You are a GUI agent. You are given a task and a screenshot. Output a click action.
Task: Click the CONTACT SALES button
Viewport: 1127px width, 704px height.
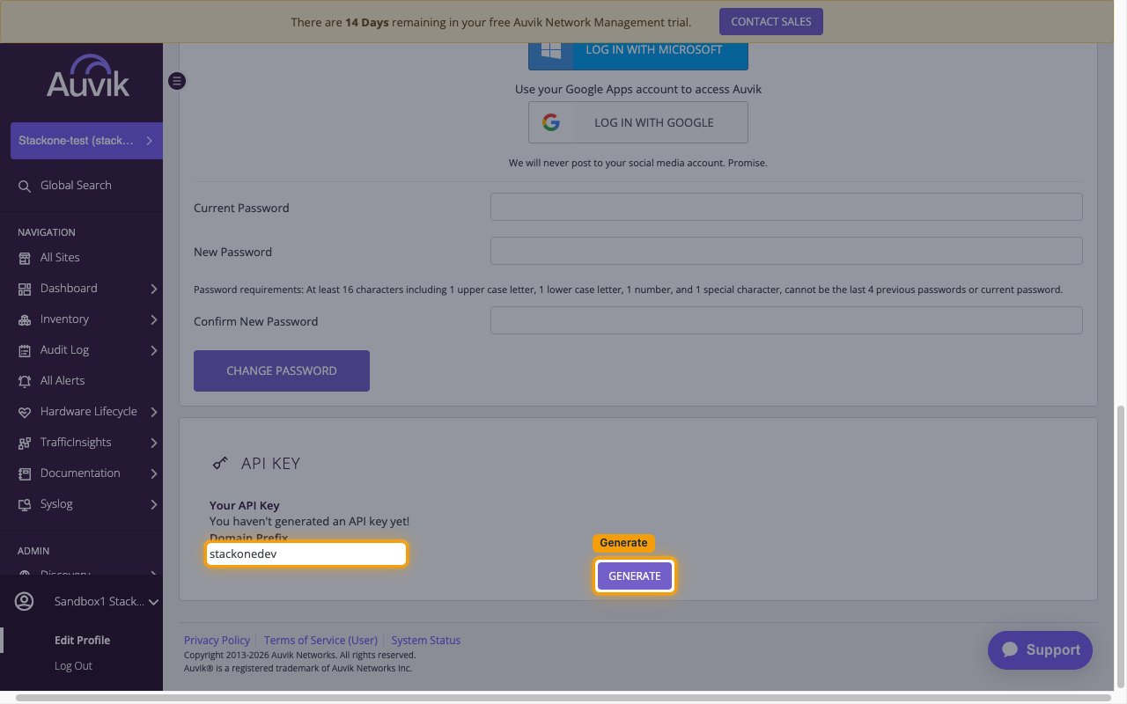[771, 22]
